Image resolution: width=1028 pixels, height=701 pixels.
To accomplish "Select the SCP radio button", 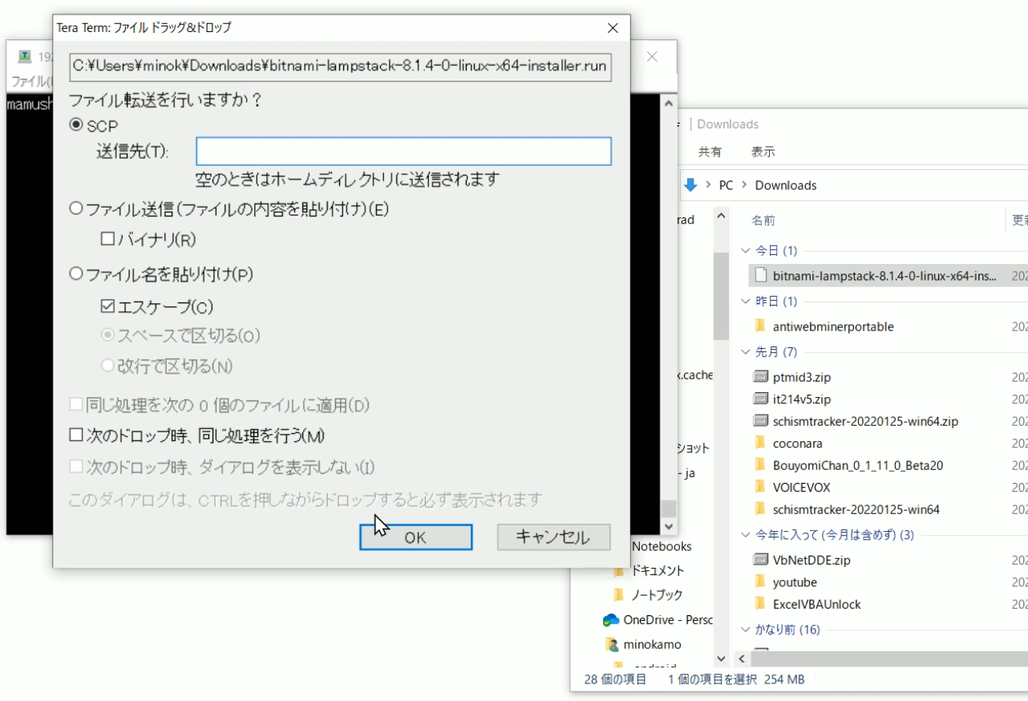I will (77, 125).
